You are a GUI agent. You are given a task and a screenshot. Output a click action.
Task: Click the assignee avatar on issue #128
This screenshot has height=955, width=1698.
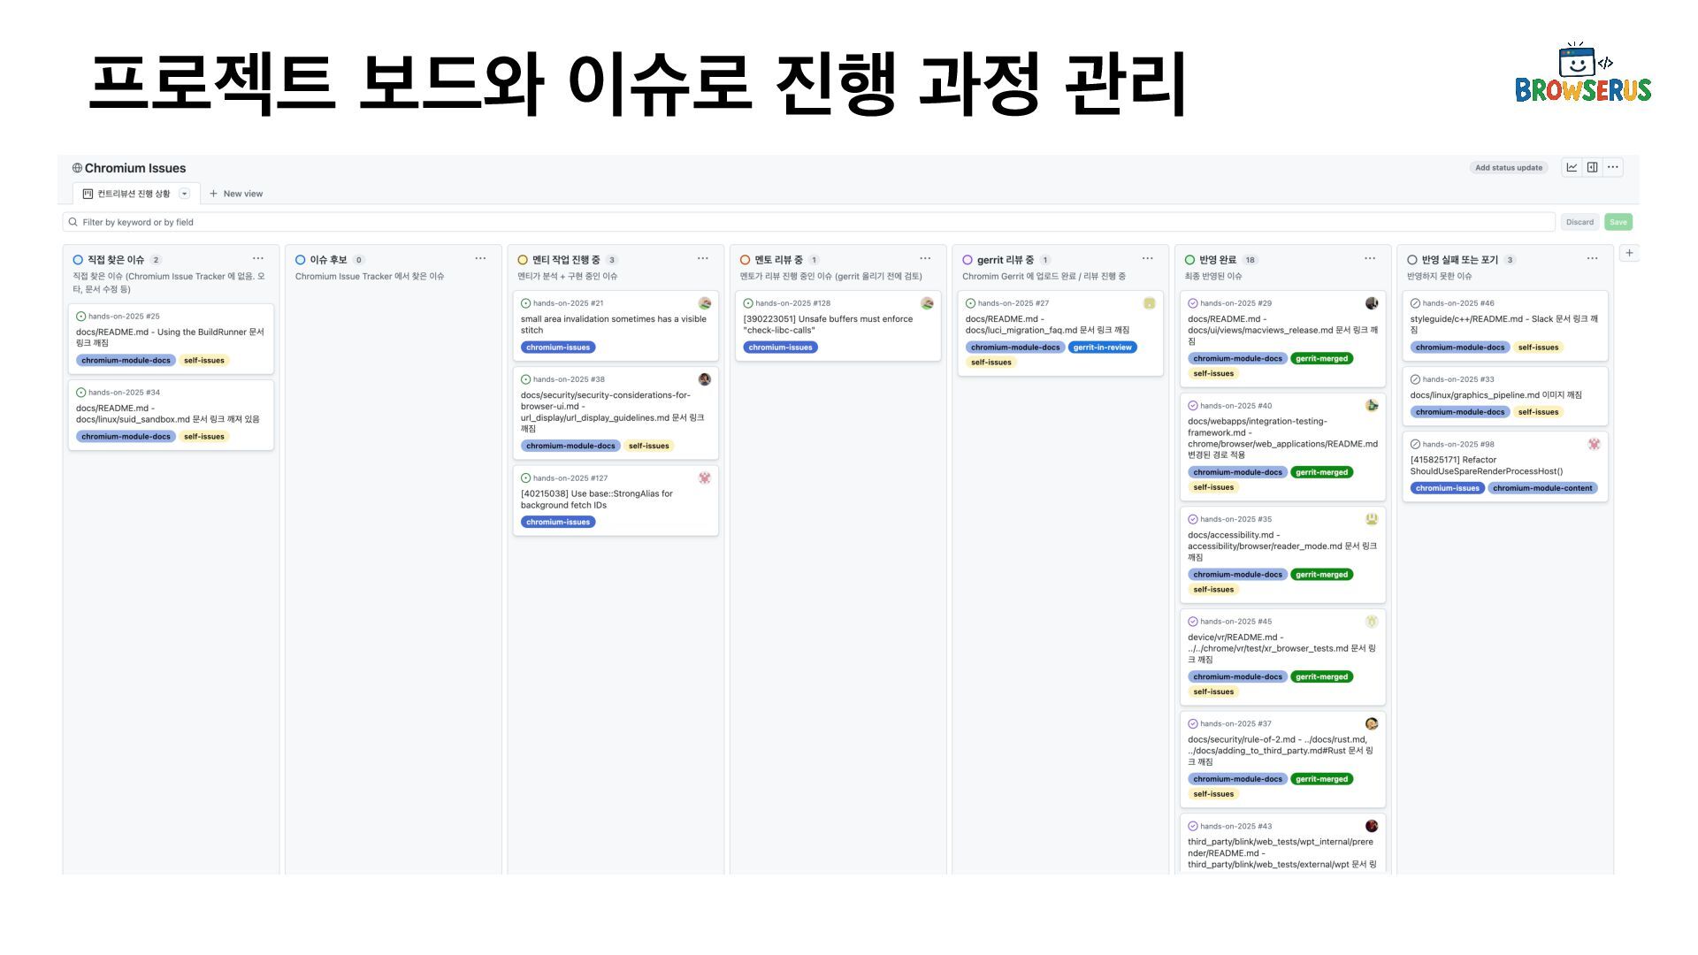(927, 303)
